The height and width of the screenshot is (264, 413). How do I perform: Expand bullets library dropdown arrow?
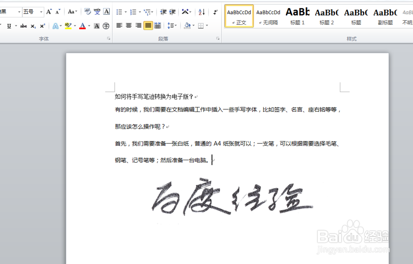(x=126, y=12)
